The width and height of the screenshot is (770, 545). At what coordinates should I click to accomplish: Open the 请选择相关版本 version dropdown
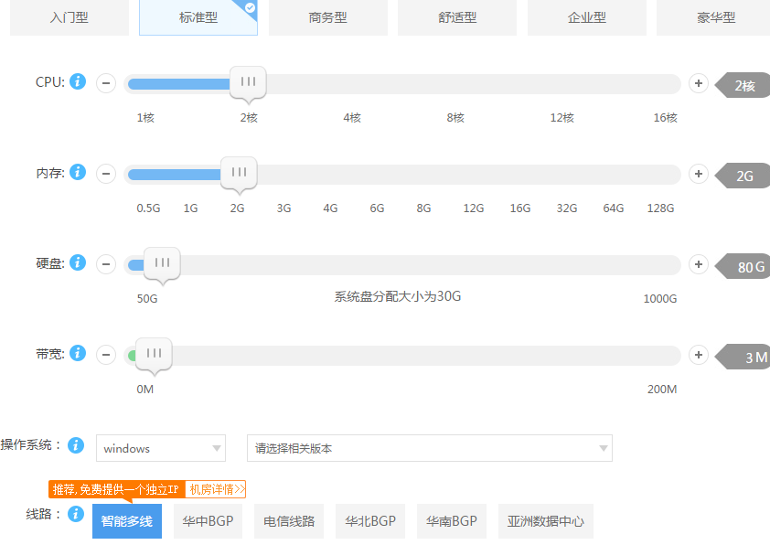coord(430,448)
